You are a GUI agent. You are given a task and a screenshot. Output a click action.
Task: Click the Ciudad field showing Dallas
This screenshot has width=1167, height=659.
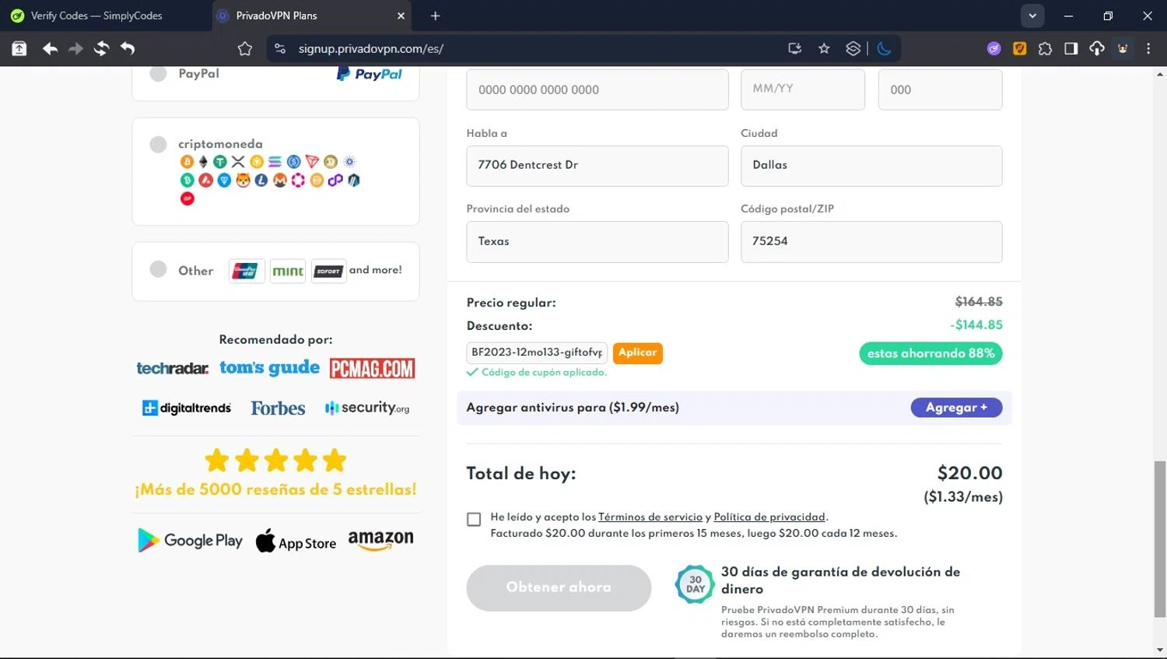coord(871,166)
